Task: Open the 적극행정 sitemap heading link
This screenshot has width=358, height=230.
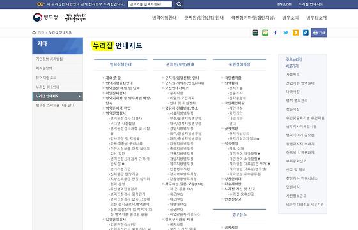Action: click(231, 143)
